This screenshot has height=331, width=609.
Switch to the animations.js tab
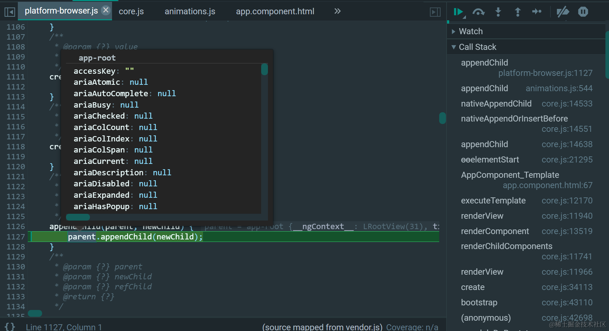point(190,11)
